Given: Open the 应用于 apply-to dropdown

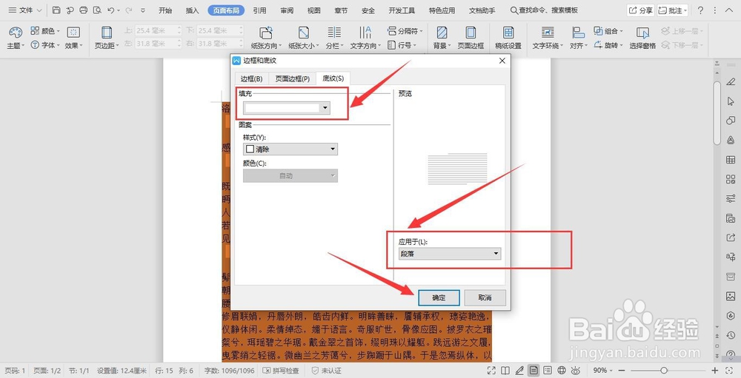Looking at the screenshot, I should [x=450, y=254].
